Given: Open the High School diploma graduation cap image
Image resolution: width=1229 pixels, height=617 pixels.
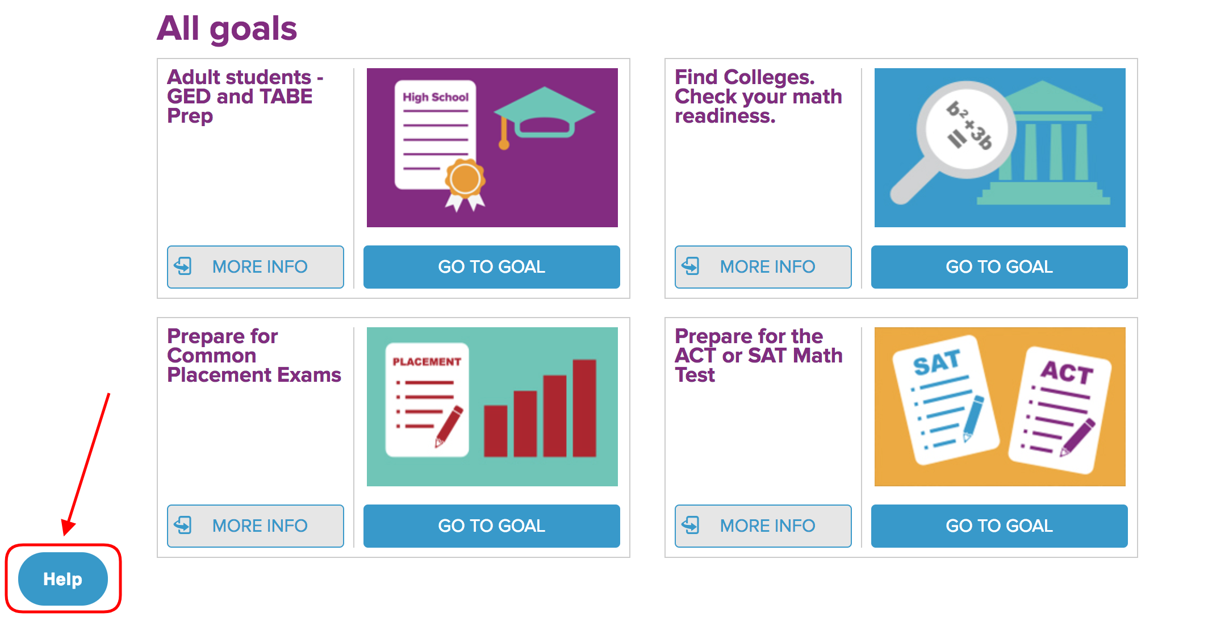Looking at the screenshot, I should click(x=492, y=148).
